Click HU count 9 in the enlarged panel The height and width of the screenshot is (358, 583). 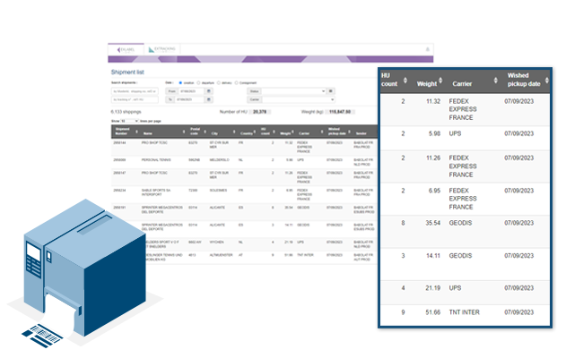point(403,312)
